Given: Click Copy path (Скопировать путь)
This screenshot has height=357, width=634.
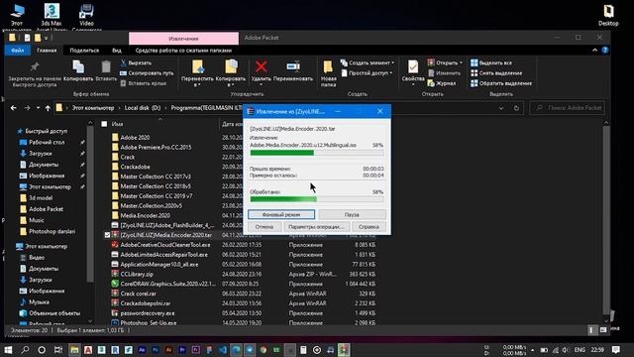Looking at the screenshot, I should 147,73.
